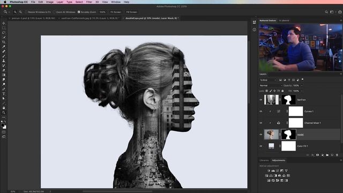Open the Photoshop CC application menu
Screen dimensions: 343x193
pos(19,2)
